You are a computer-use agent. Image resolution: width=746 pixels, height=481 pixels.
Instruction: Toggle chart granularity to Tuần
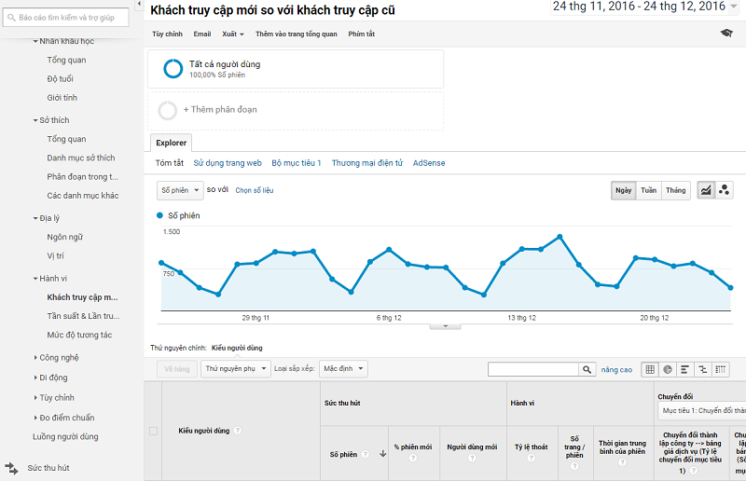[648, 190]
